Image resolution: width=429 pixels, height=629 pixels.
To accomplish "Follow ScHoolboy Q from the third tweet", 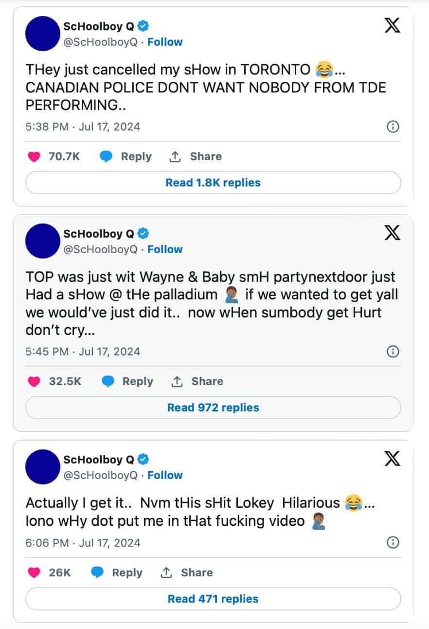I will coord(165,476).
